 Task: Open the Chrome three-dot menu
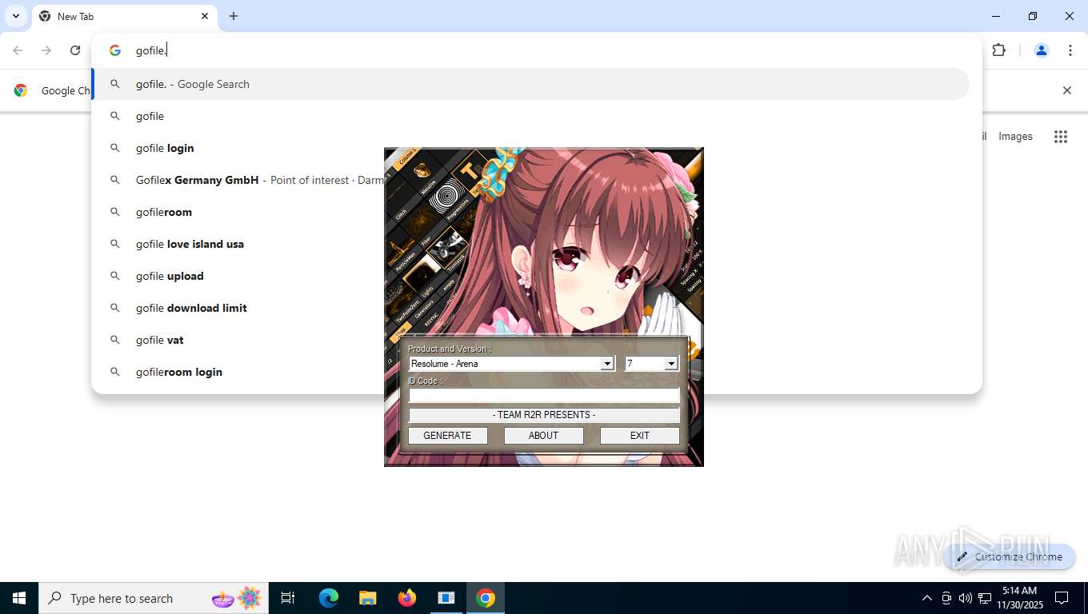(x=1070, y=50)
